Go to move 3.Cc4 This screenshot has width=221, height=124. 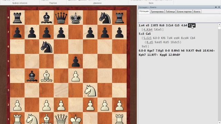click(x=170, y=25)
